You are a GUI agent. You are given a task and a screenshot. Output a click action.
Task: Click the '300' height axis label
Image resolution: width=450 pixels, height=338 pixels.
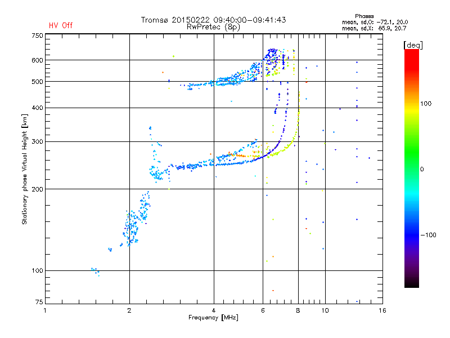click(37, 141)
